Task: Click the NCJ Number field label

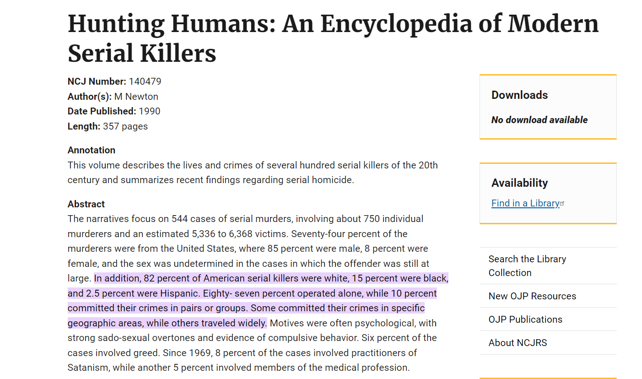Action: 97,81
